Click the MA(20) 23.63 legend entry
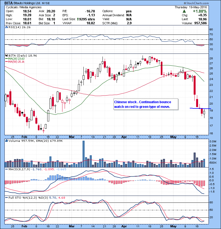The height and width of the screenshot is (229, 221). coord(15,59)
